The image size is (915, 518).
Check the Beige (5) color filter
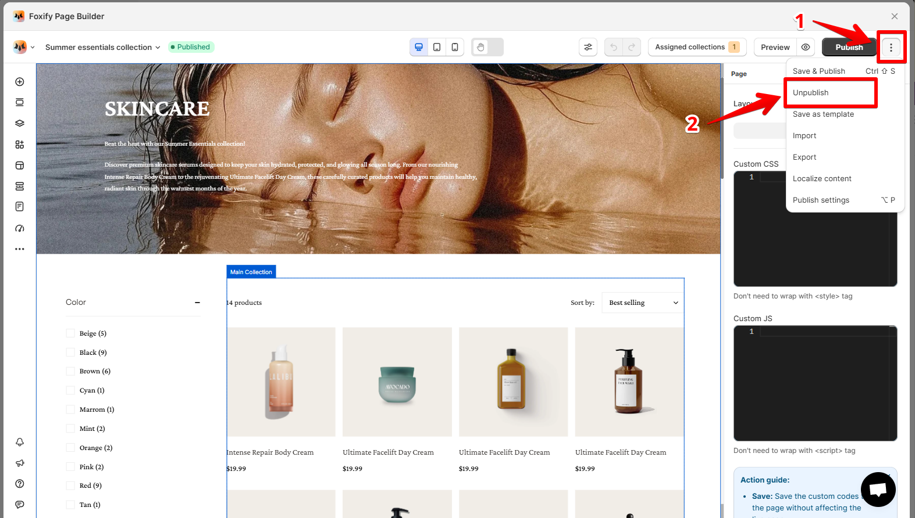[70, 333]
